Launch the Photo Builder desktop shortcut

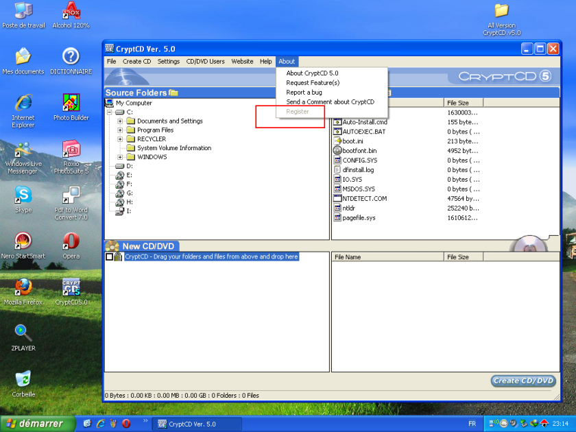click(x=71, y=107)
